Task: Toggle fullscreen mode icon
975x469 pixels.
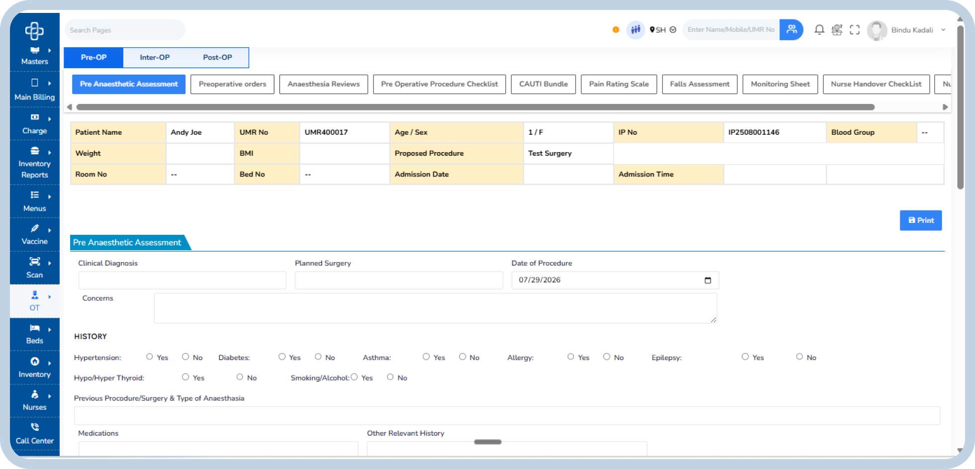Action: pyautogui.click(x=855, y=30)
